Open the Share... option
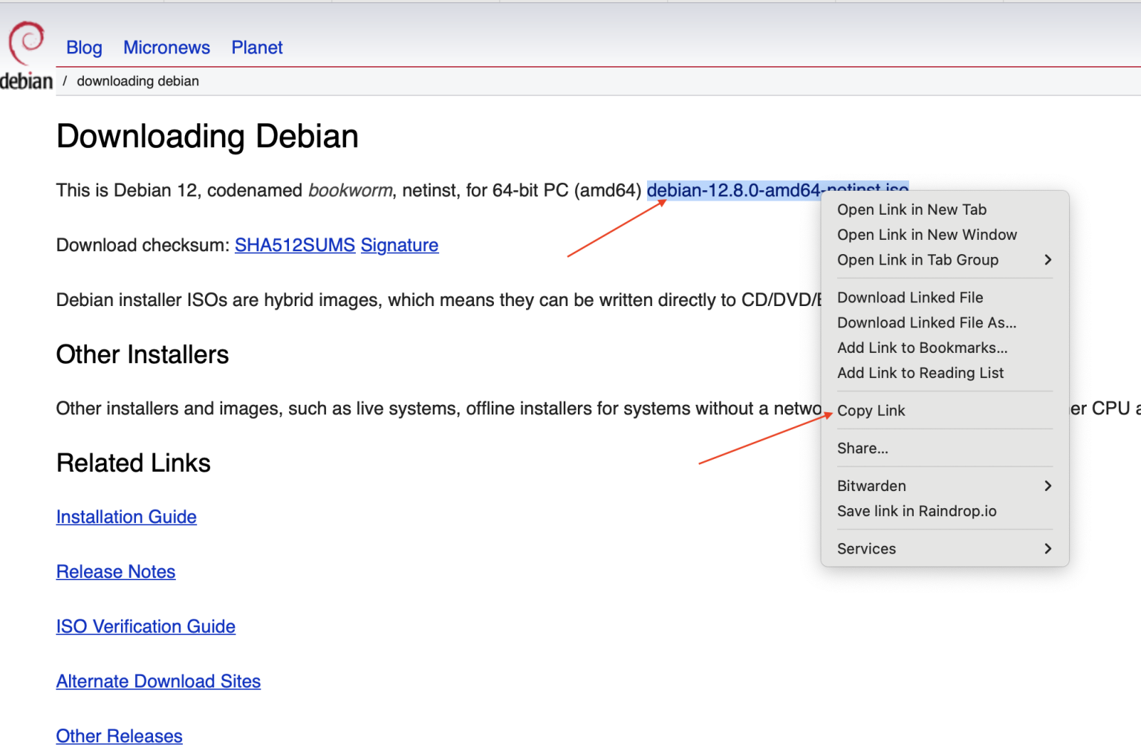The height and width of the screenshot is (748, 1141). coord(862,448)
